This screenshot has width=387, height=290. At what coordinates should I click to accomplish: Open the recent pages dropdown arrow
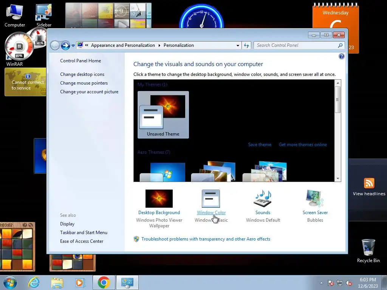click(x=73, y=46)
